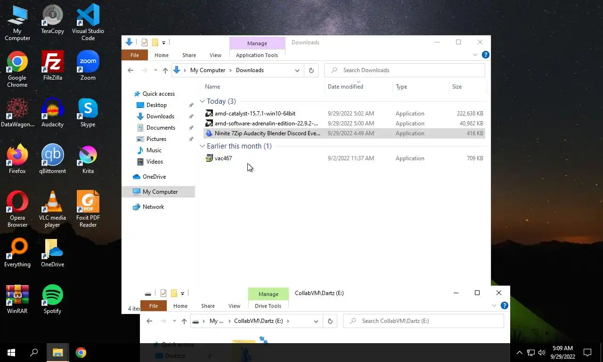Open Help in the Downloads window

point(486,55)
